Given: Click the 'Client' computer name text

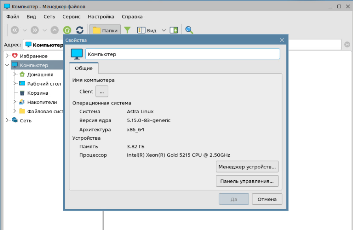Looking at the screenshot, I should (86, 92).
